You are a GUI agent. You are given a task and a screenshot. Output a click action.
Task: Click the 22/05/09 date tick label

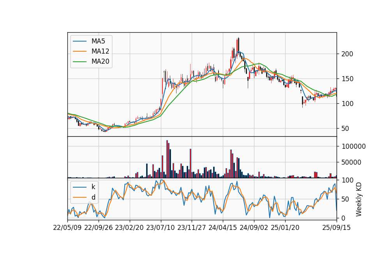coord(67,228)
